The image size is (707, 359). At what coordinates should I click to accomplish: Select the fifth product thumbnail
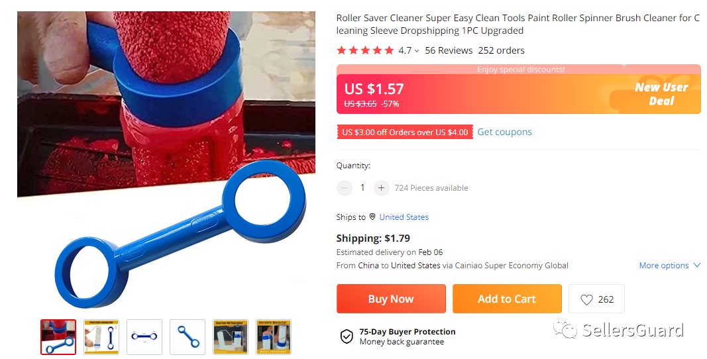231,337
